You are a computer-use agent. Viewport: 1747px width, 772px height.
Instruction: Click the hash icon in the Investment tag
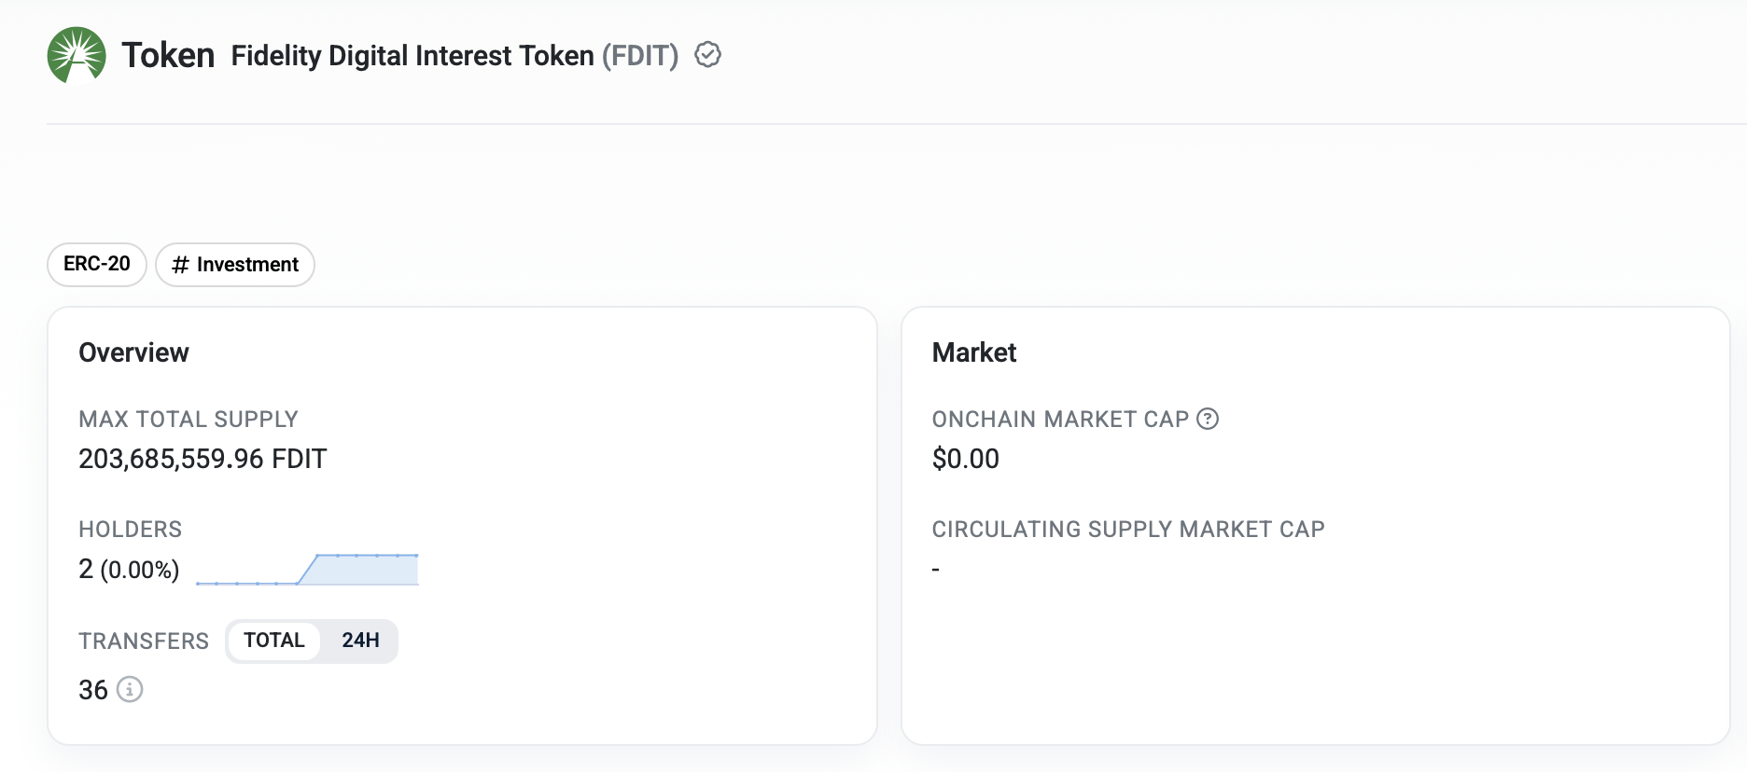182,265
